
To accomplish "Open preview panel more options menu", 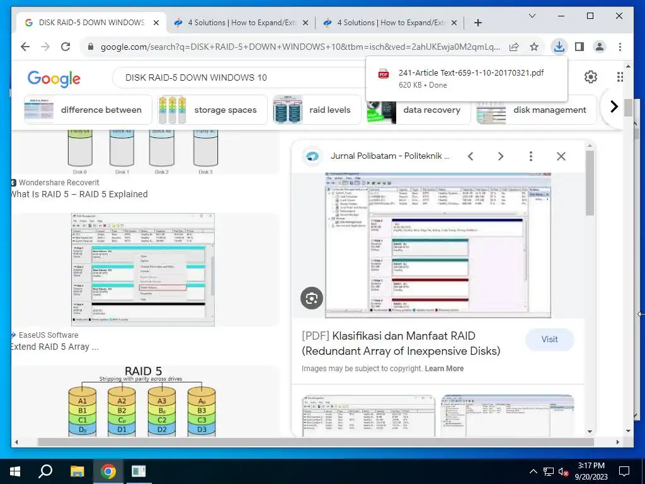I will (x=530, y=156).
